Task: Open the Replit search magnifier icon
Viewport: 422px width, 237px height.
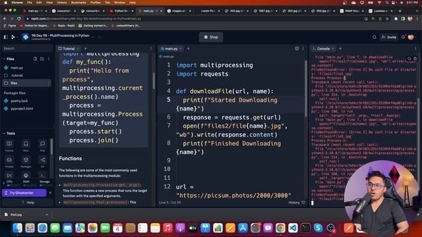Action: [x=375, y=37]
